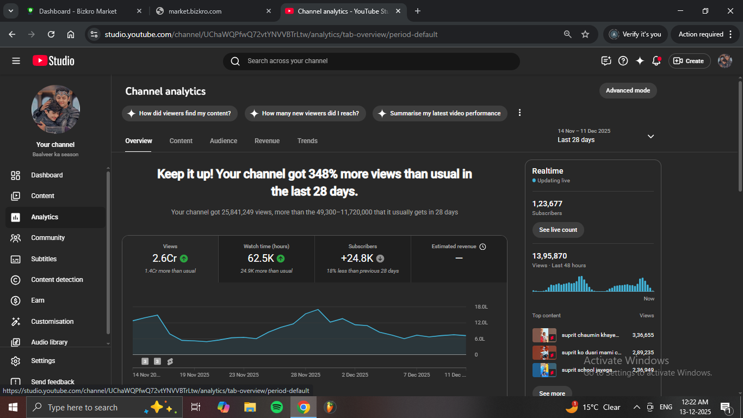Open the three-dot more options menu
This screenshot has height=418, width=743.
(x=519, y=113)
